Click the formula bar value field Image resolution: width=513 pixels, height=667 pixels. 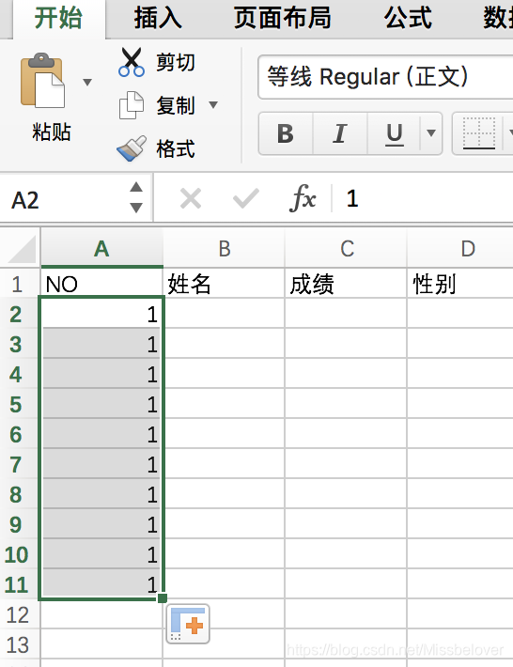pos(424,198)
